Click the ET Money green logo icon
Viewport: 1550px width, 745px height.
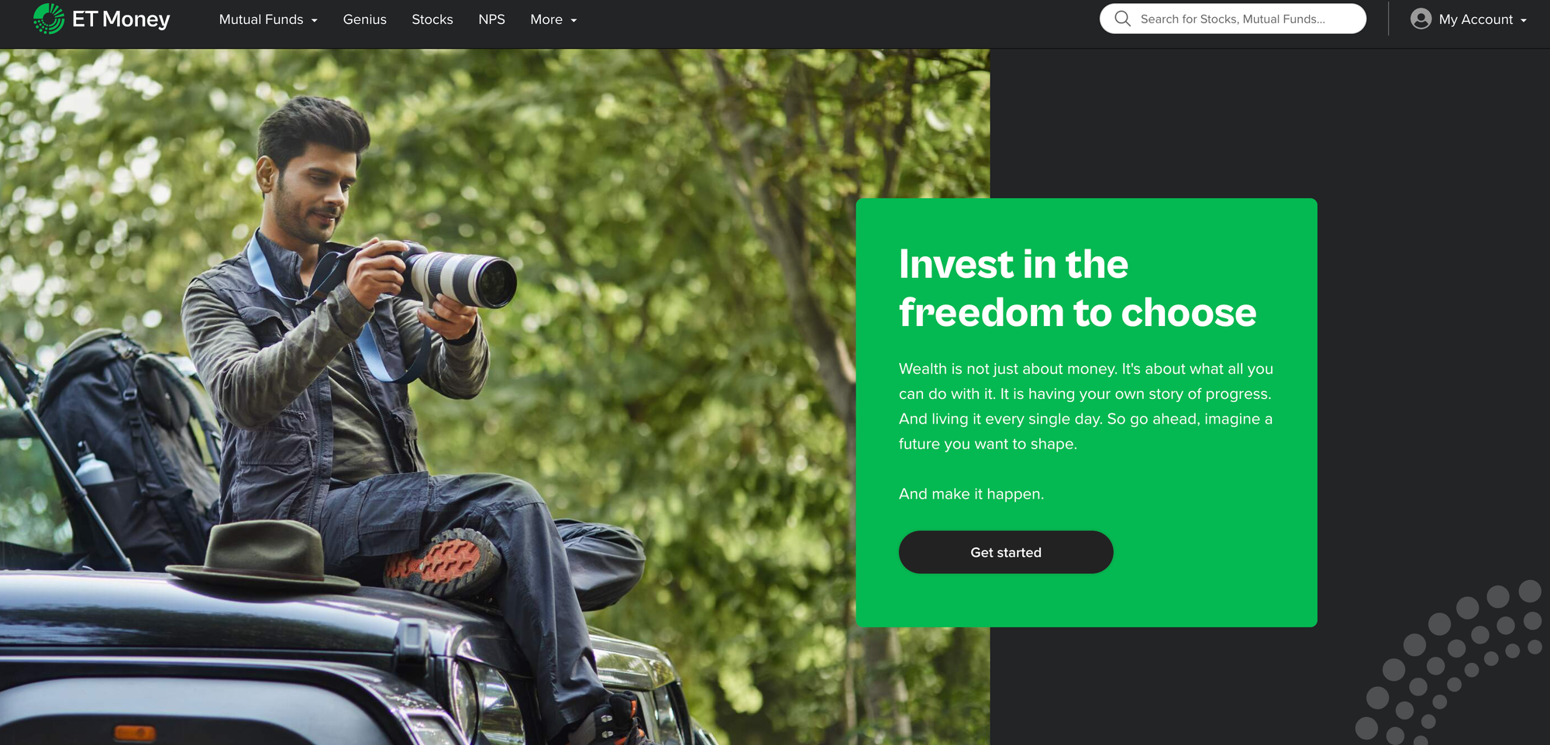49,19
